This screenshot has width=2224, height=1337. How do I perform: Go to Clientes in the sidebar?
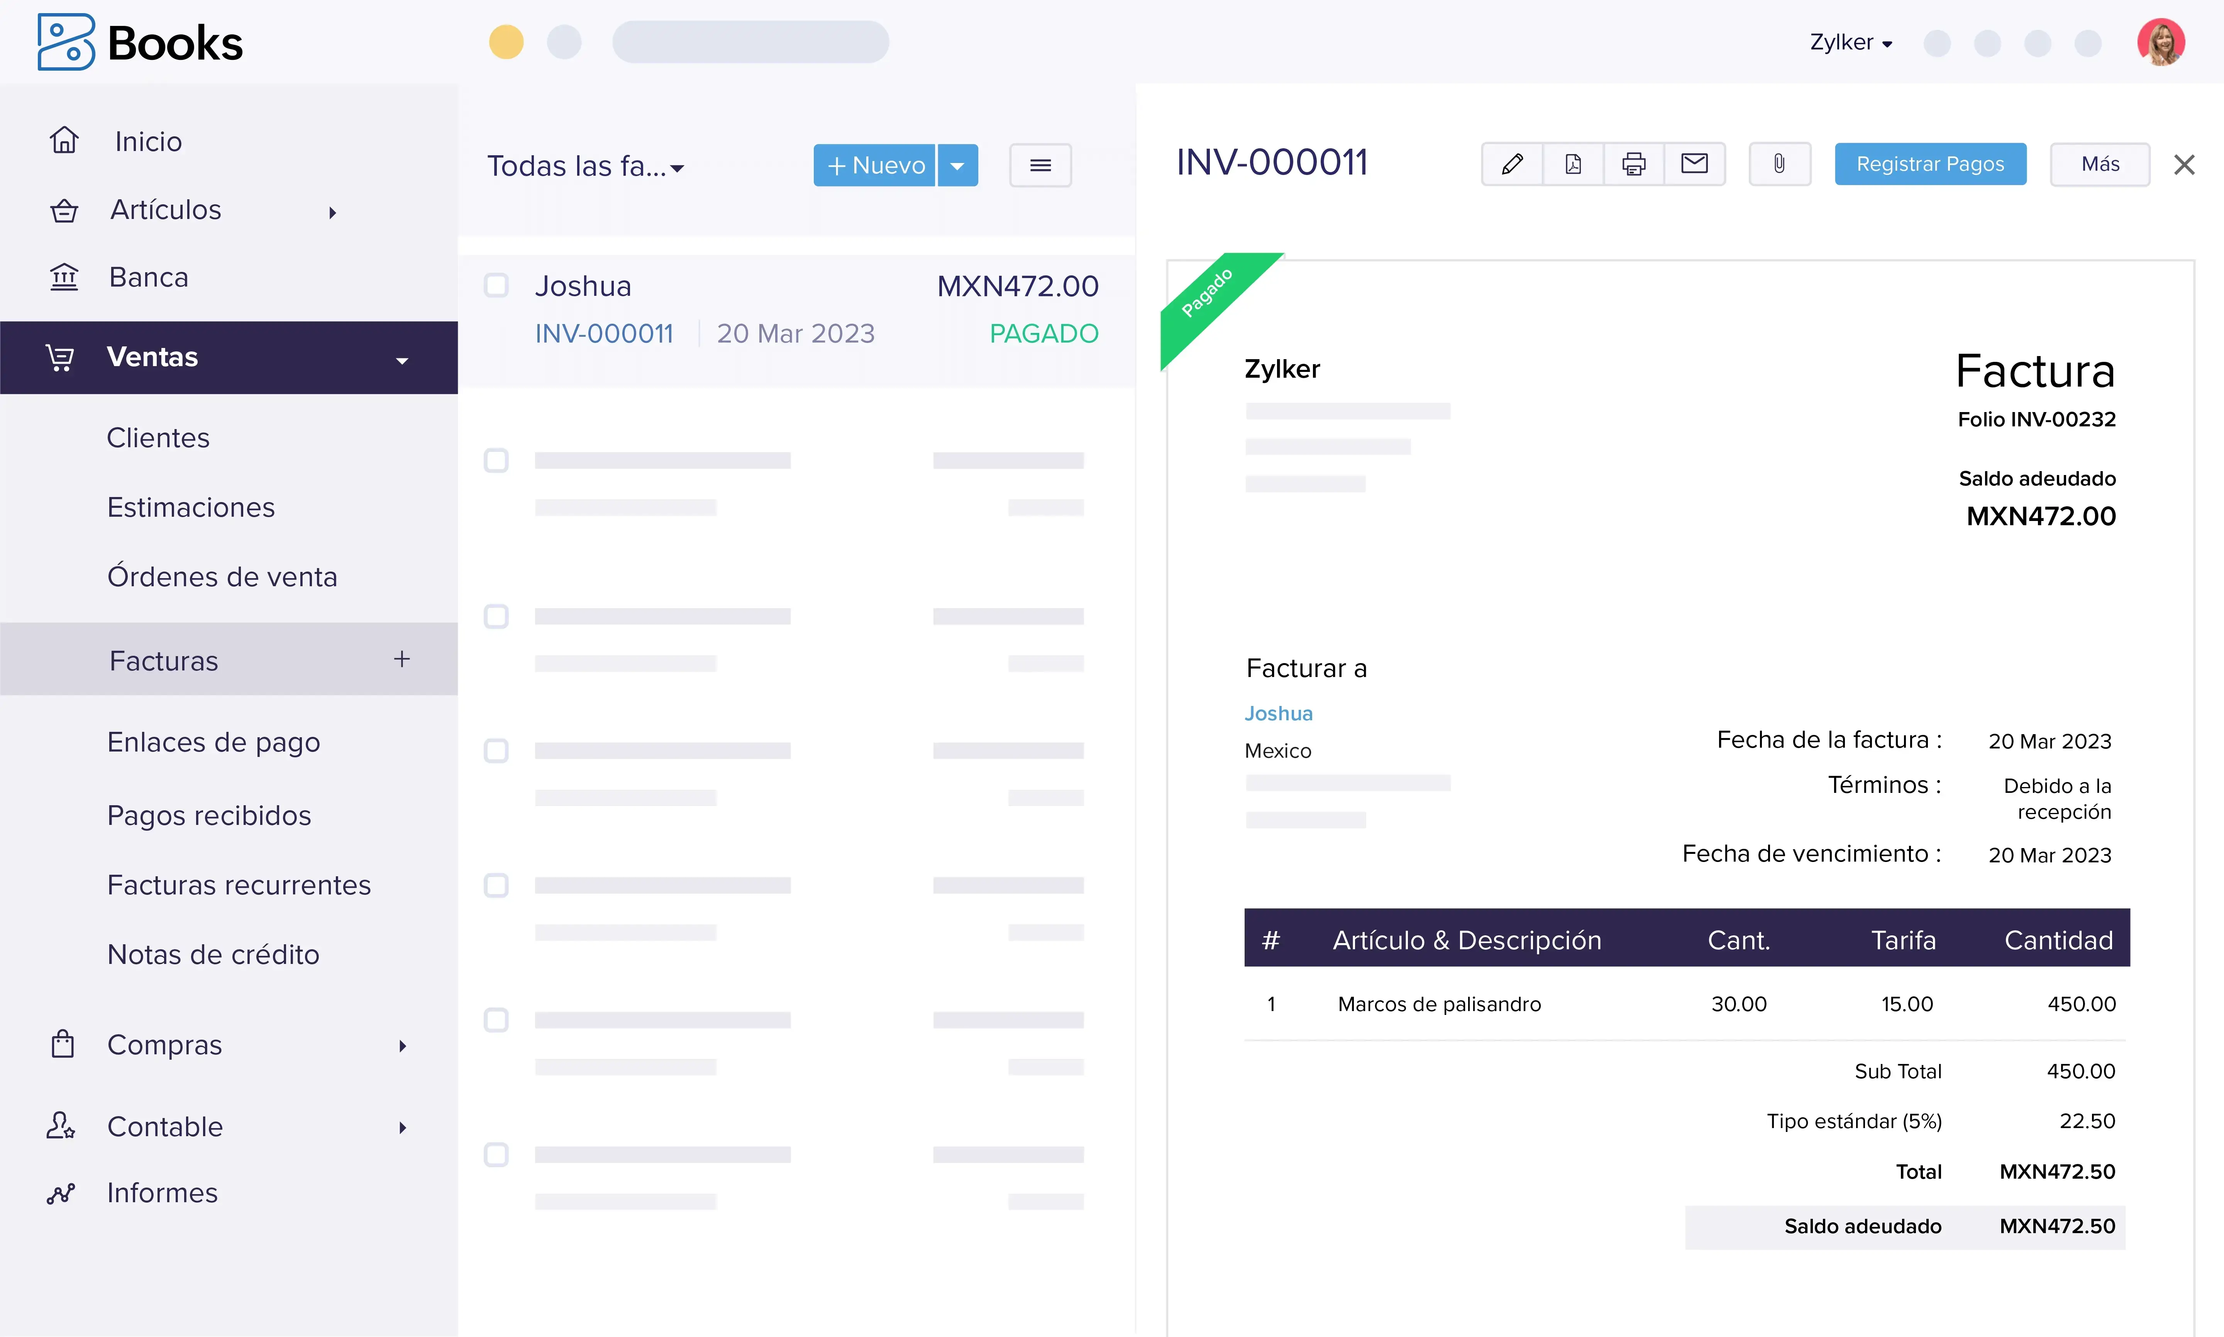click(x=159, y=438)
